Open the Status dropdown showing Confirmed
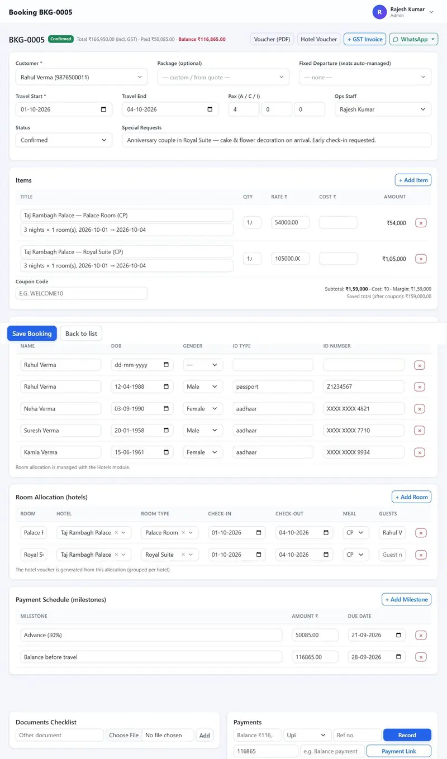Screen dimensions: 447x759 tap(64, 140)
